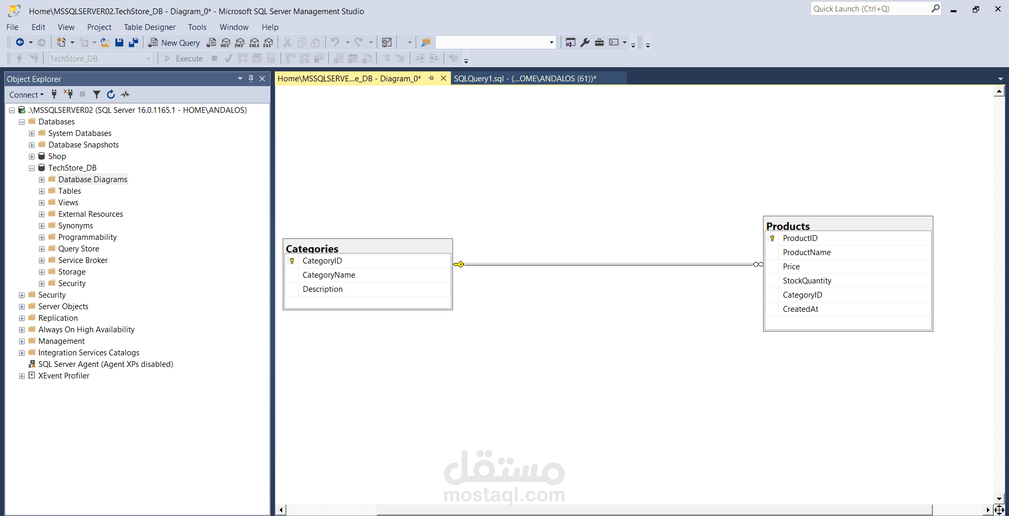Create a DMX query from the toolbar

(x=240, y=43)
